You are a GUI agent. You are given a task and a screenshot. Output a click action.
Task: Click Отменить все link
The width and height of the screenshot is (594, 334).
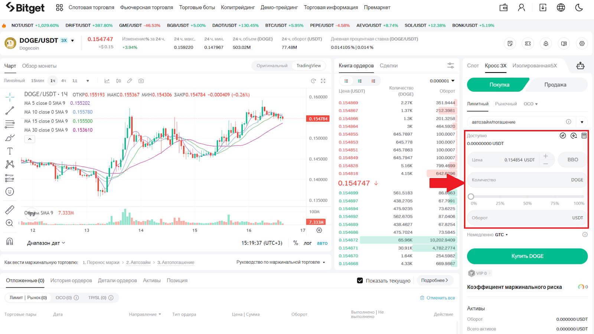click(x=437, y=298)
